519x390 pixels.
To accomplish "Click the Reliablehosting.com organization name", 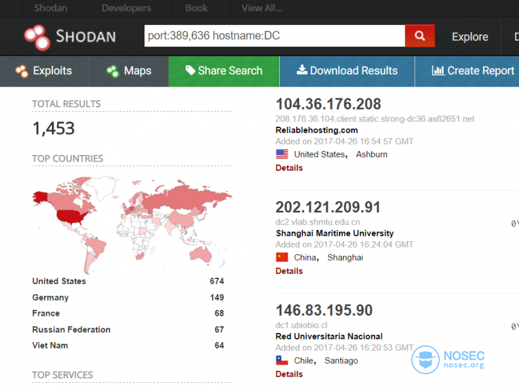I will pos(317,130).
